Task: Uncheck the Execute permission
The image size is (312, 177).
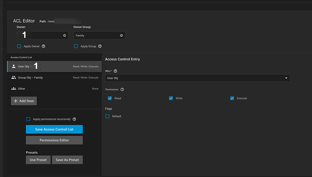Action: pos(232,98)
